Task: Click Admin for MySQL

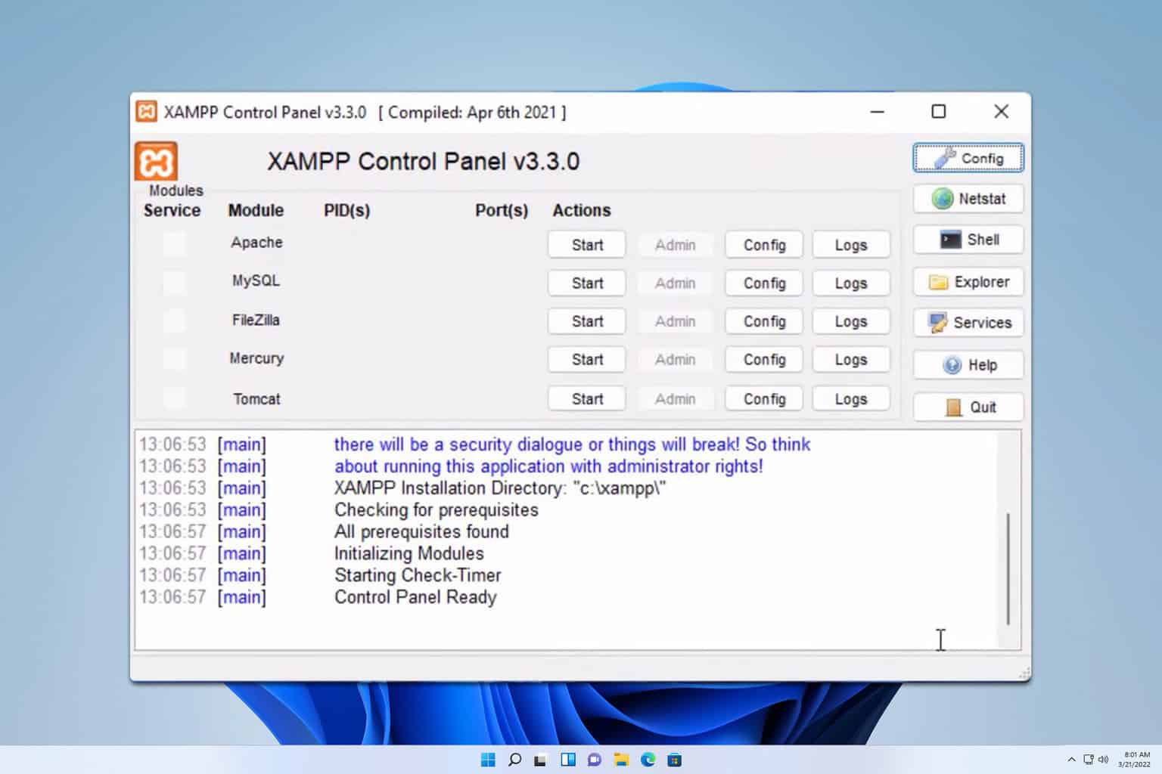Action: coord(675,283)
